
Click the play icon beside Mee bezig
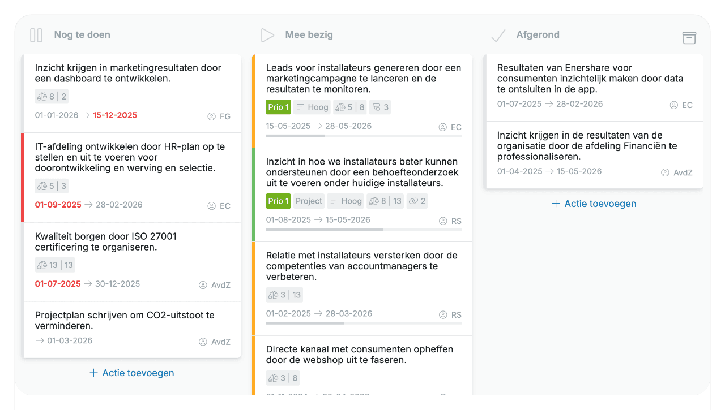pos(267,35)
